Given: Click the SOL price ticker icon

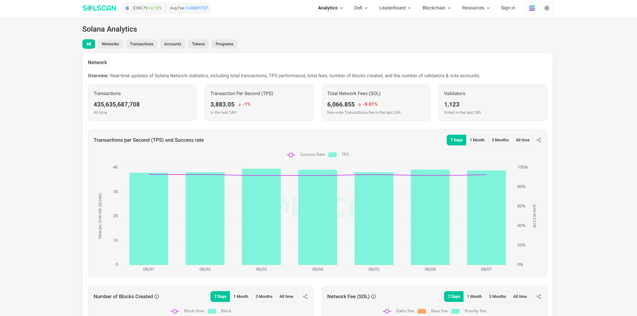Looking at the screenshot, I should point(127,8).
